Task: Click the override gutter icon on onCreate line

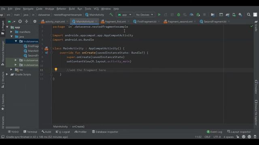Action: point(47,53)
